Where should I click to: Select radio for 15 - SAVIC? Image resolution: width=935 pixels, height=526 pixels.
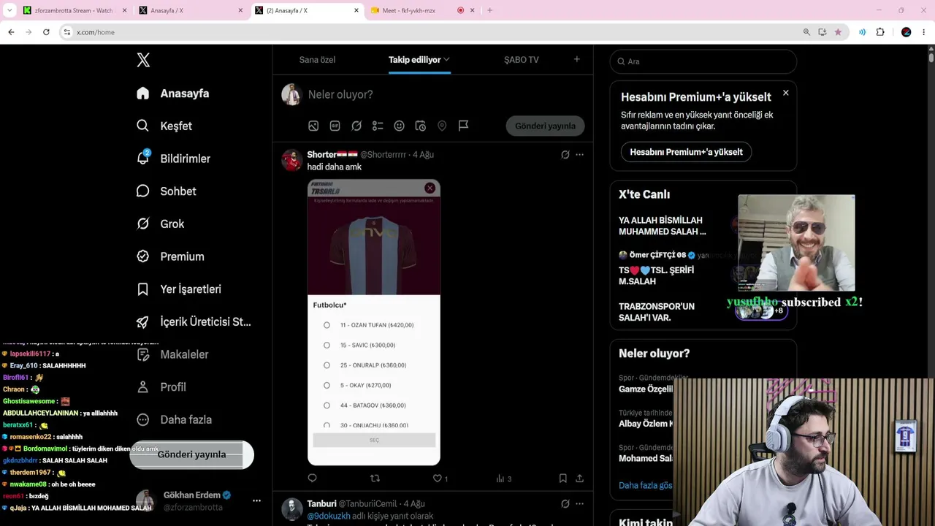coord(327,345)
